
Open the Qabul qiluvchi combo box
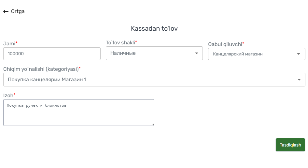point(257,54)
